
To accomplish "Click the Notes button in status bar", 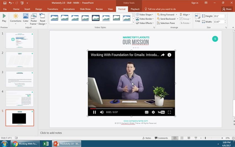I will pos(147,138).
